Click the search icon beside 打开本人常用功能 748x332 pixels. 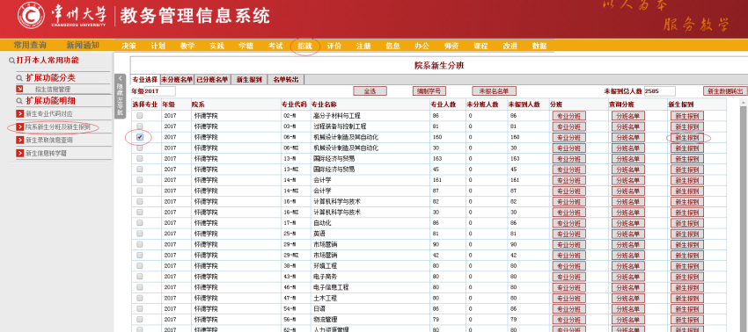[11, 61]
